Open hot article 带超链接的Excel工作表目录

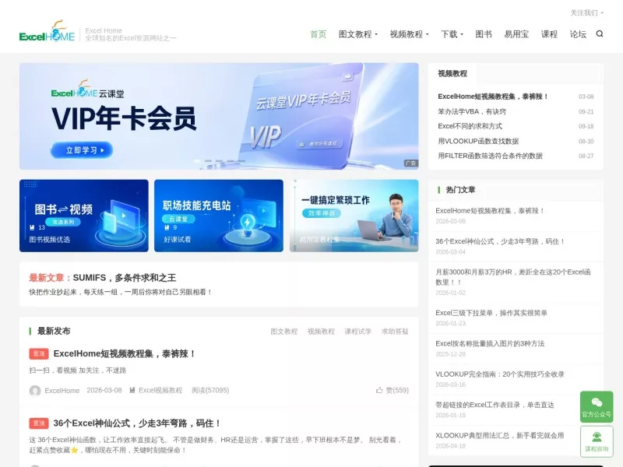tap(495, 405)
